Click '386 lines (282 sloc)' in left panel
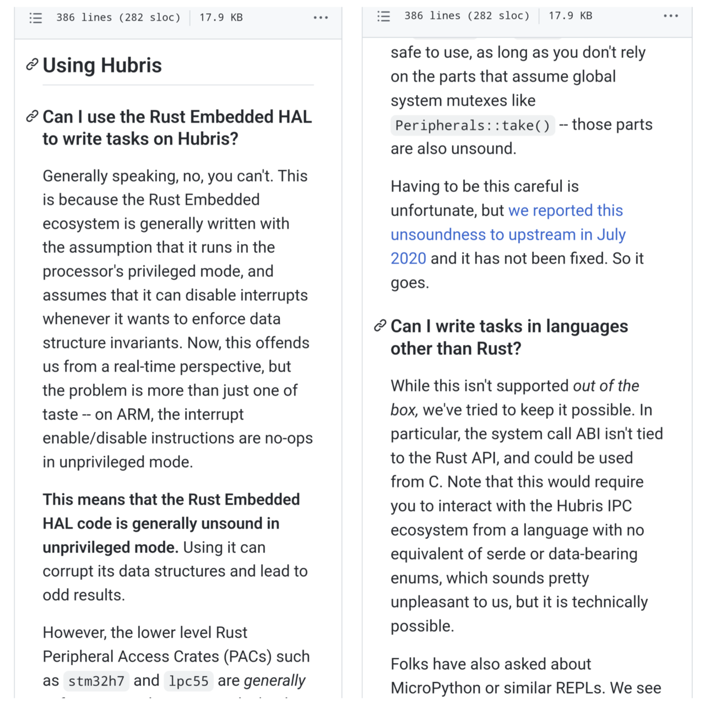This screenshot has height=705, width=705. point(118,18)
